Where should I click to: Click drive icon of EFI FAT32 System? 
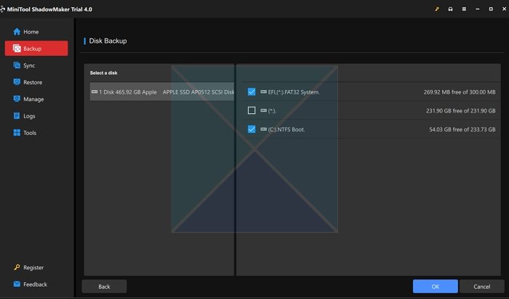pyautogui.click(x=263, y=91)
